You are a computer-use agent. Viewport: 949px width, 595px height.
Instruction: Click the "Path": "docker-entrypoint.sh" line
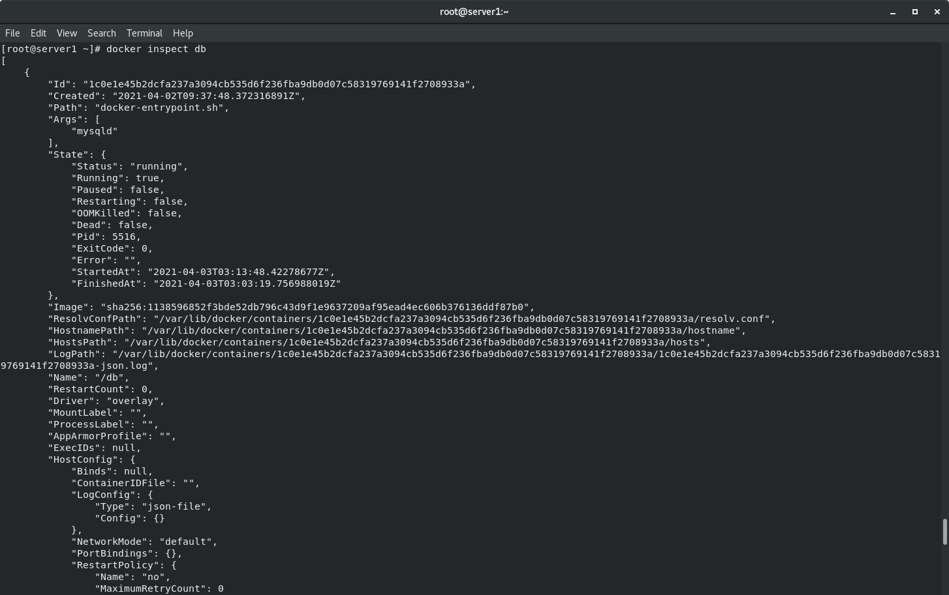point(138,108)
